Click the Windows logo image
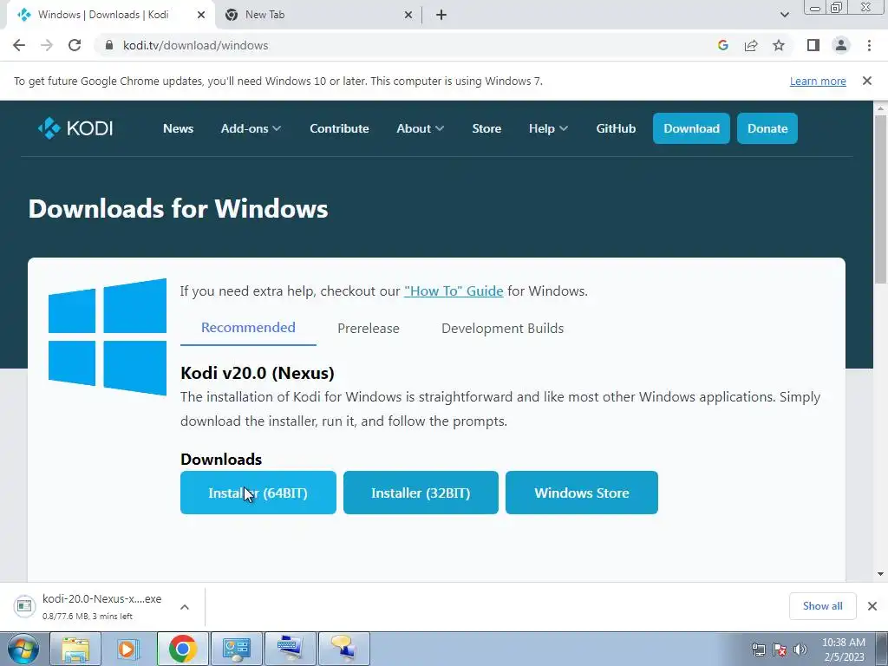Screen dimensions: 888x666 tap(108, 337)
